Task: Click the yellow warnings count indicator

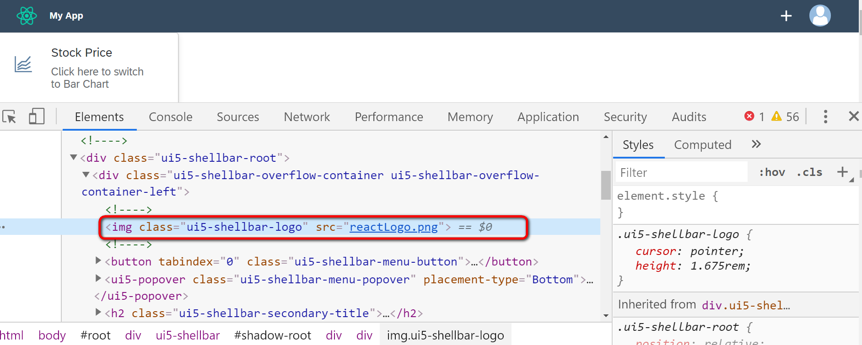Action: pyautogui.click(x=785, y=117)
